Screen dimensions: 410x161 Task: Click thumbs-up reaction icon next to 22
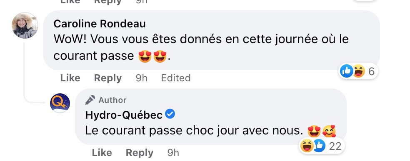(x=319, y=146)
